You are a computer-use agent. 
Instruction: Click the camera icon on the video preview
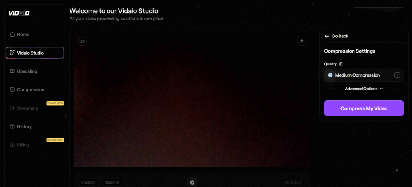82,41
